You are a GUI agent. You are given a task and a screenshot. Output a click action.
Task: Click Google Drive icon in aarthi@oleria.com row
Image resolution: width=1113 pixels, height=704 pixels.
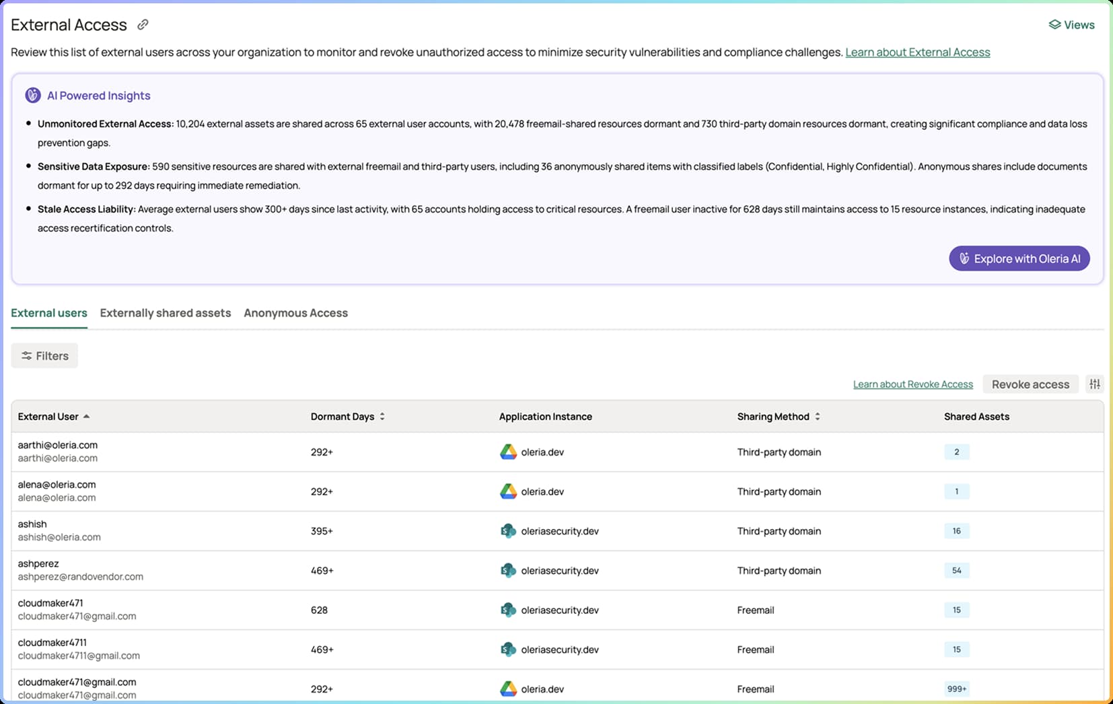coord(508,452)
